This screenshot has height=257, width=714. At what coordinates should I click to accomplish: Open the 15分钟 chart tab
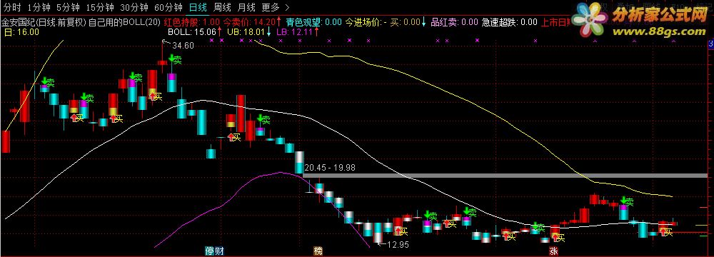[x=100, y=7]
